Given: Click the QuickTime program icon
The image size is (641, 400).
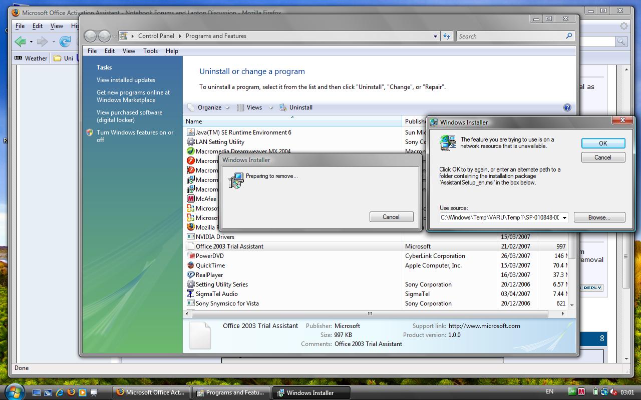Looking at the screenshot, I should point(190,265).
